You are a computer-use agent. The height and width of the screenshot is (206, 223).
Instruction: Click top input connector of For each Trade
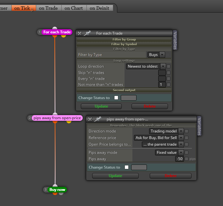[55, 28]
